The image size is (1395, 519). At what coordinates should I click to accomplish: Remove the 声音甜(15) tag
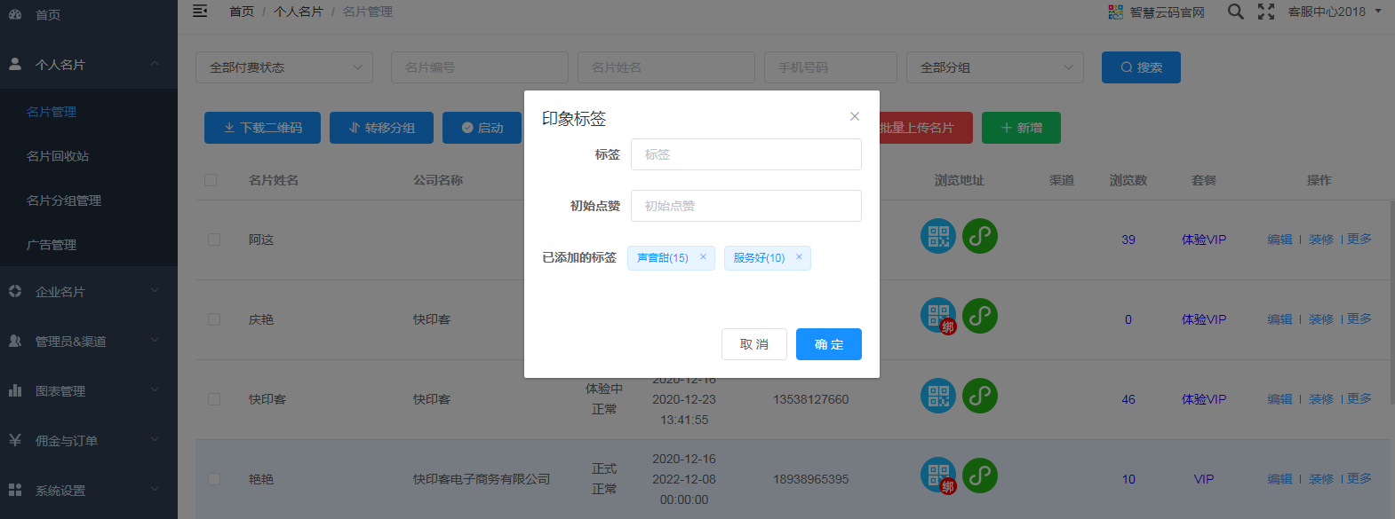point(703,257)
